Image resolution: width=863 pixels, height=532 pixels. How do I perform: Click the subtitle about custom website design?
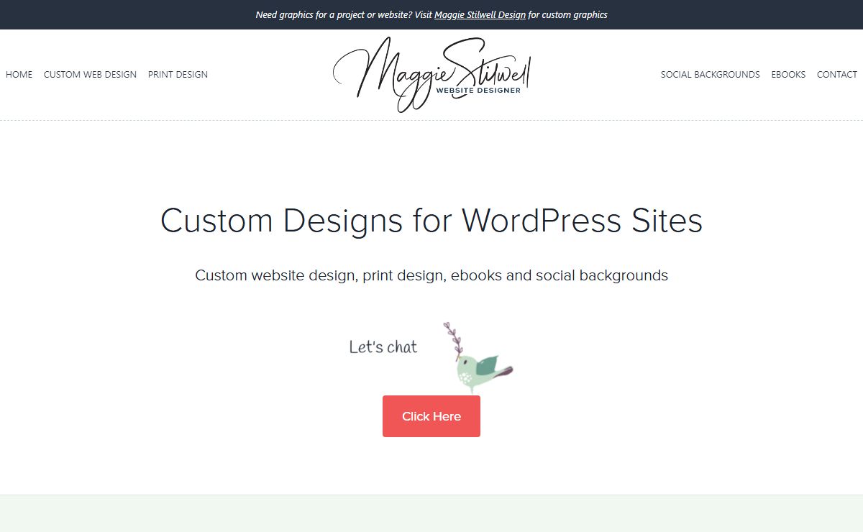pyautogui.click(x=431, y=275)
